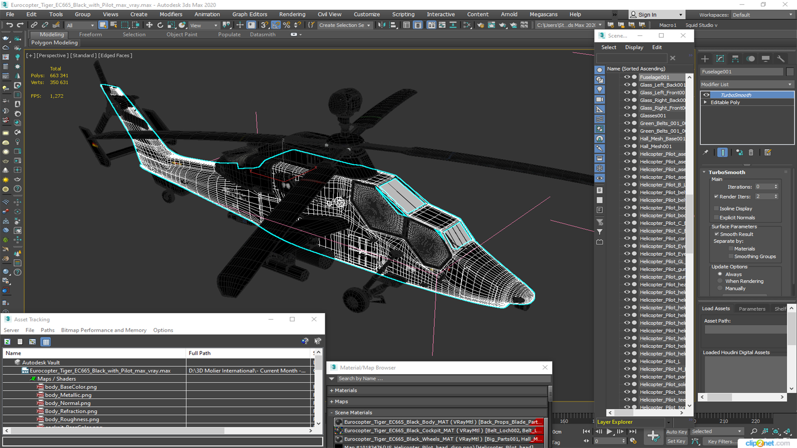Open the selection filter All dropdown

[81, 25]
